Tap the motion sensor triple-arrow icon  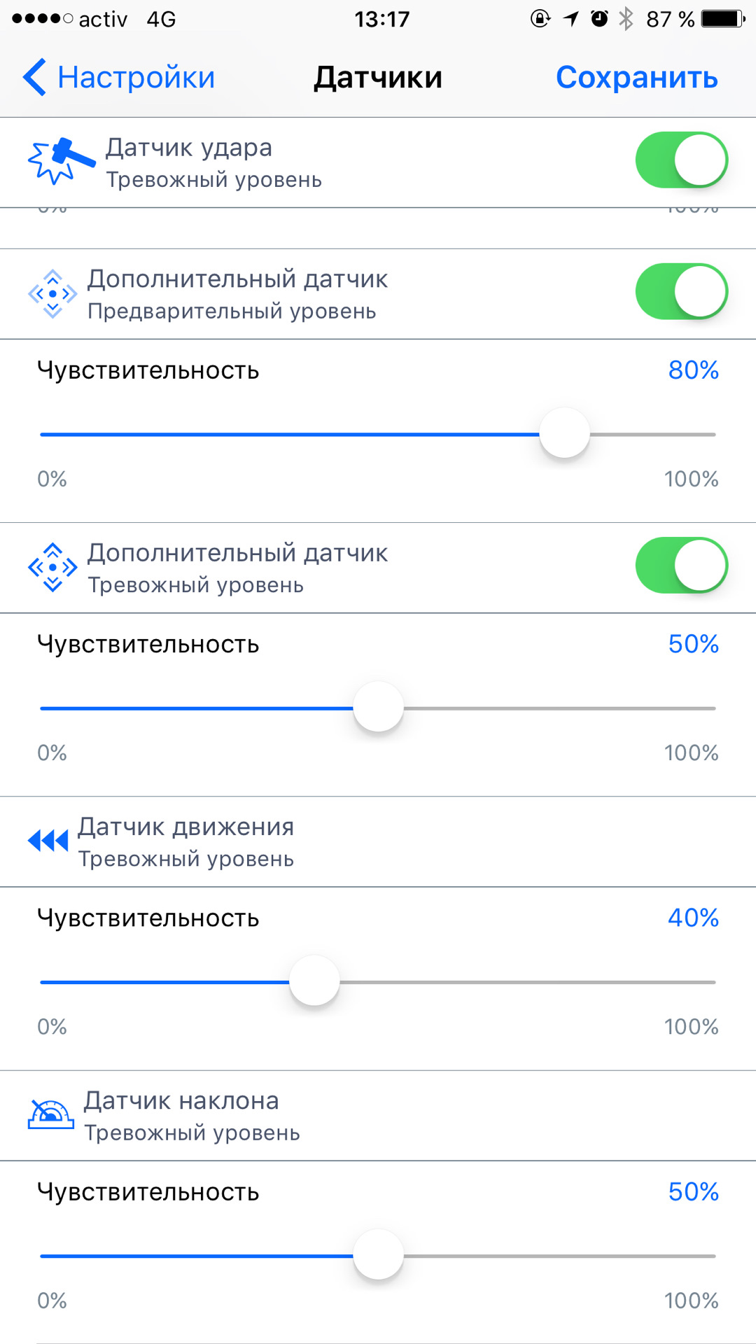click(48, 840)
